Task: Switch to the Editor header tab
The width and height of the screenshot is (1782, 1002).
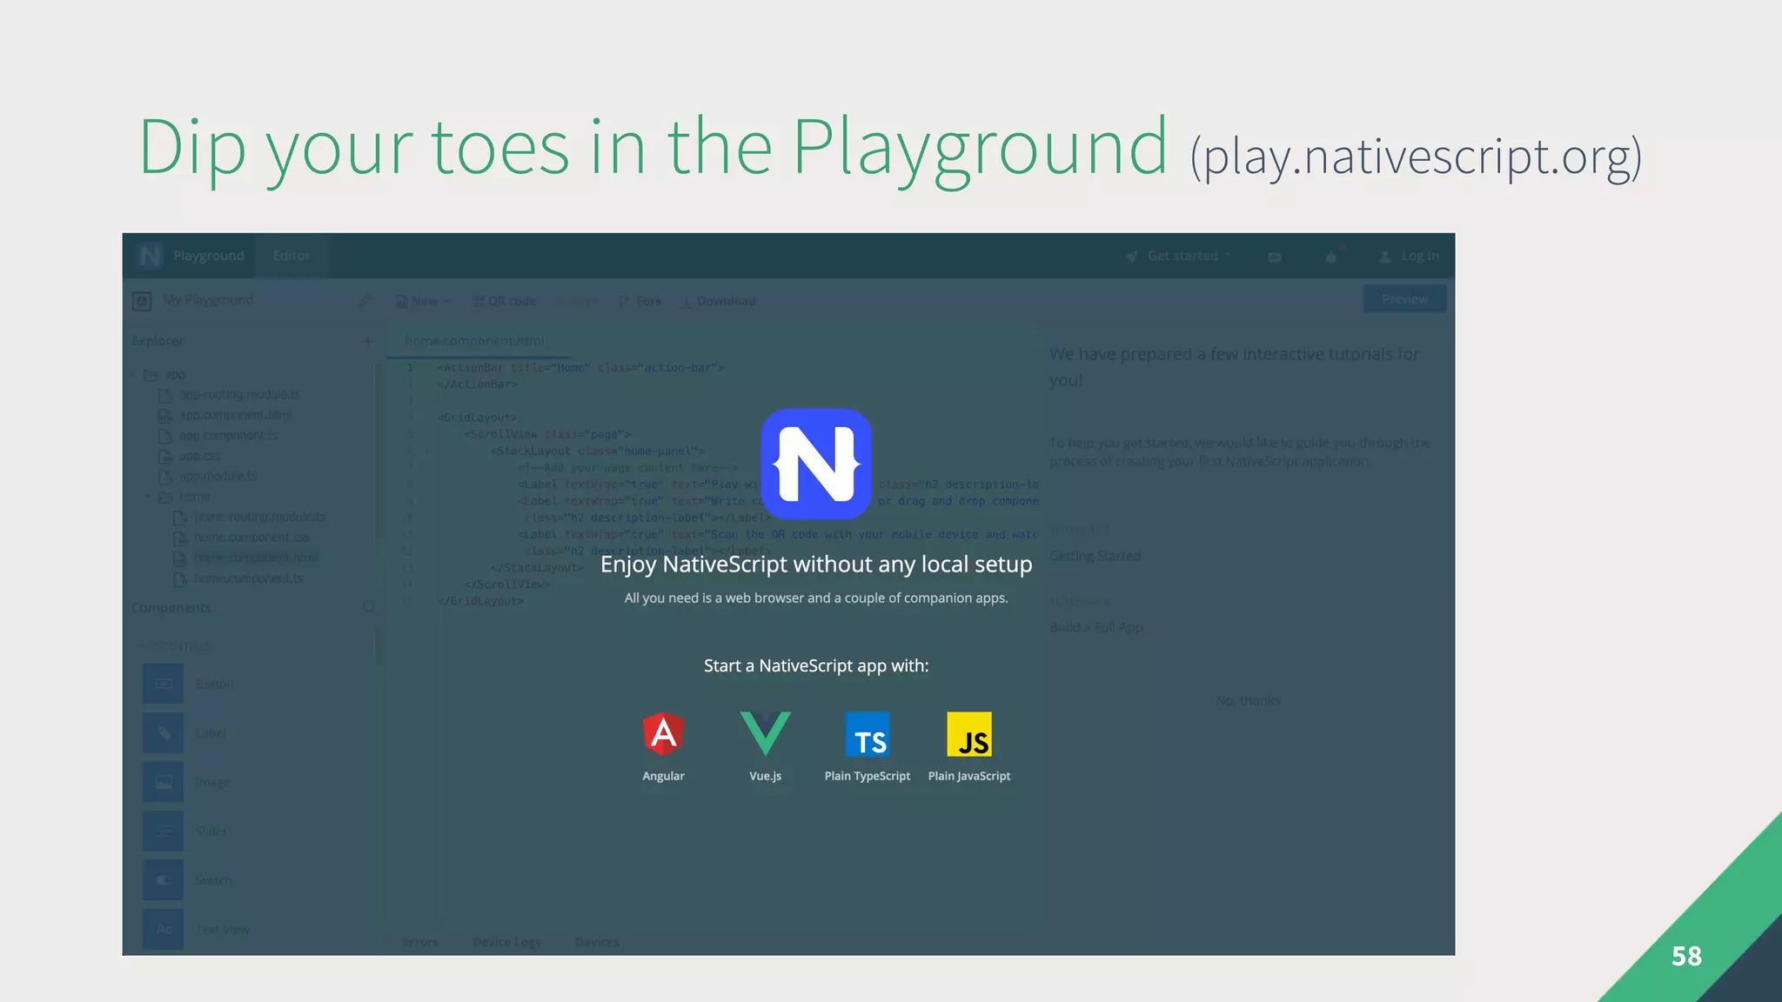Action: (291, 256)
